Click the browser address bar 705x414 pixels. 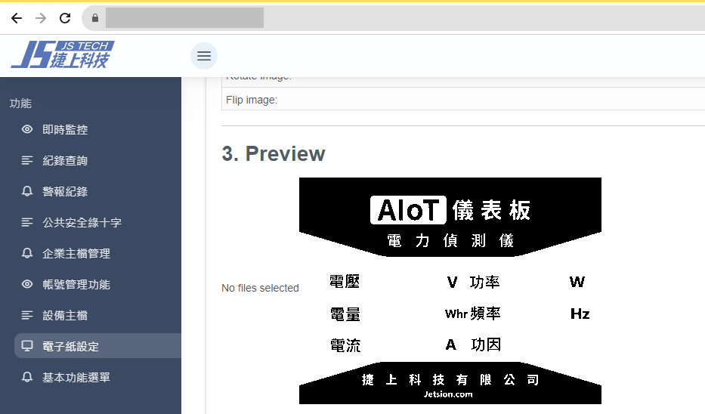[x=378, y=17]
